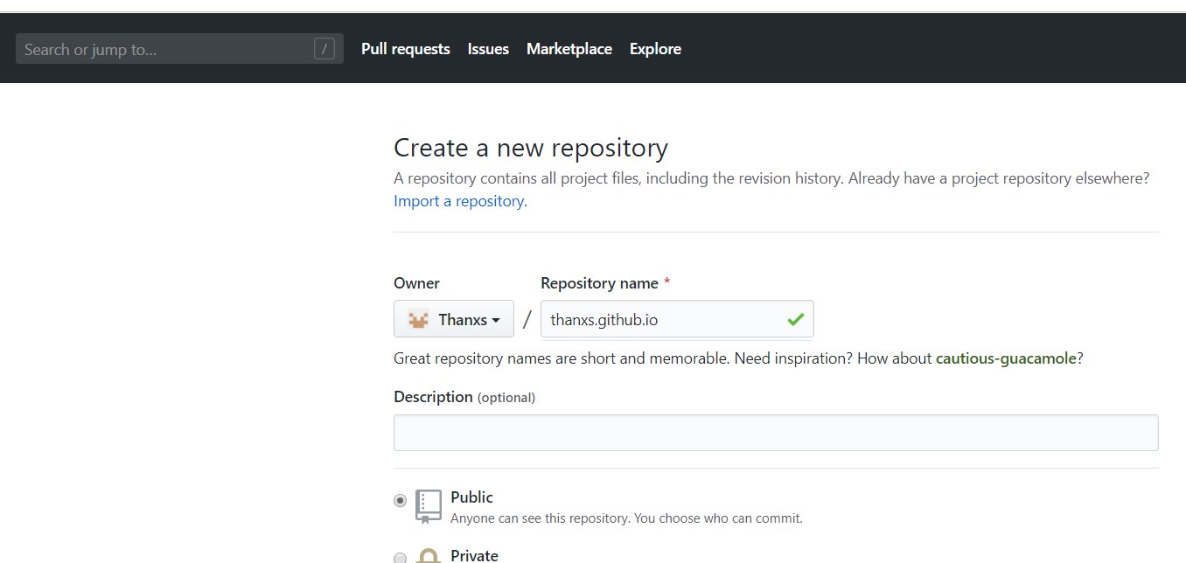Click the caret arrow next to Thanxs
This screenshot has width=1186, height=563.
496,320
